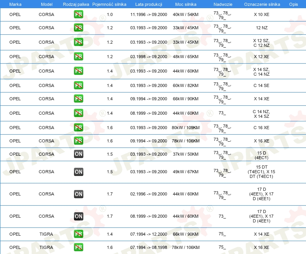Click the 75_ body cell in the Tigra 1.6 row
306x254 pixels.
pyautogui.click(x=222, y=247)
